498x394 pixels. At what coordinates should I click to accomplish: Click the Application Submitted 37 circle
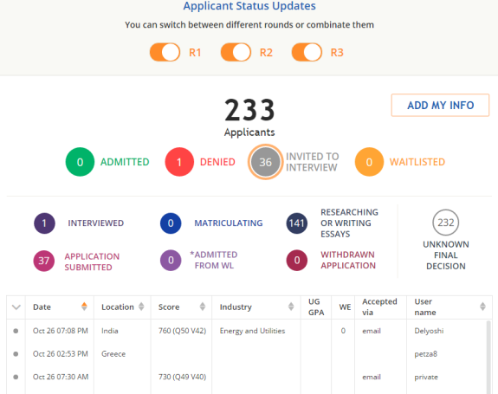click(x=44, y=261)
